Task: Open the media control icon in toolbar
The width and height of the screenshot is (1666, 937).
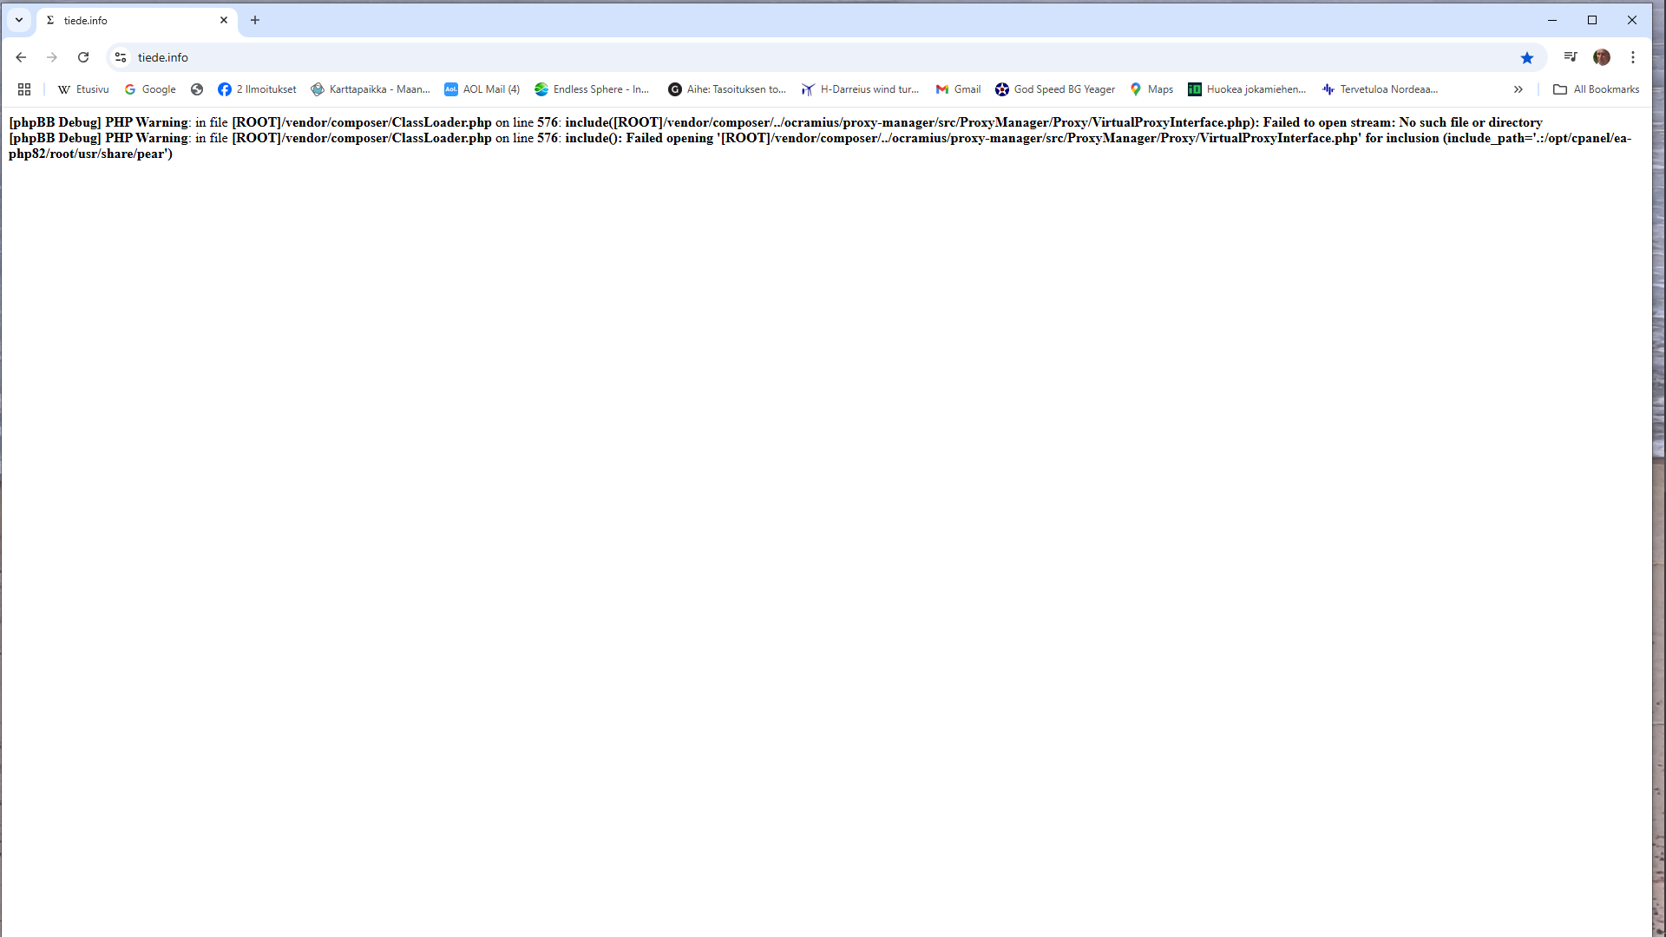Action: [1570, 57]
